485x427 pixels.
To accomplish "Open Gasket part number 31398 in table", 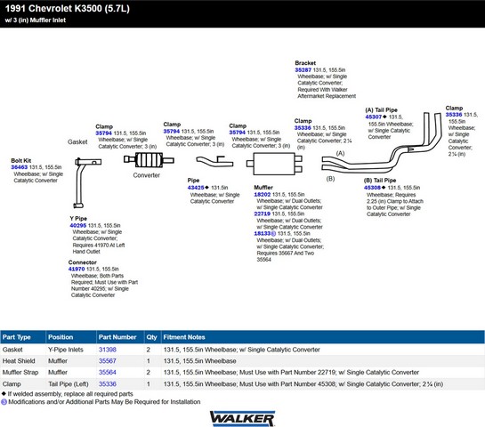I will (108, 350).
